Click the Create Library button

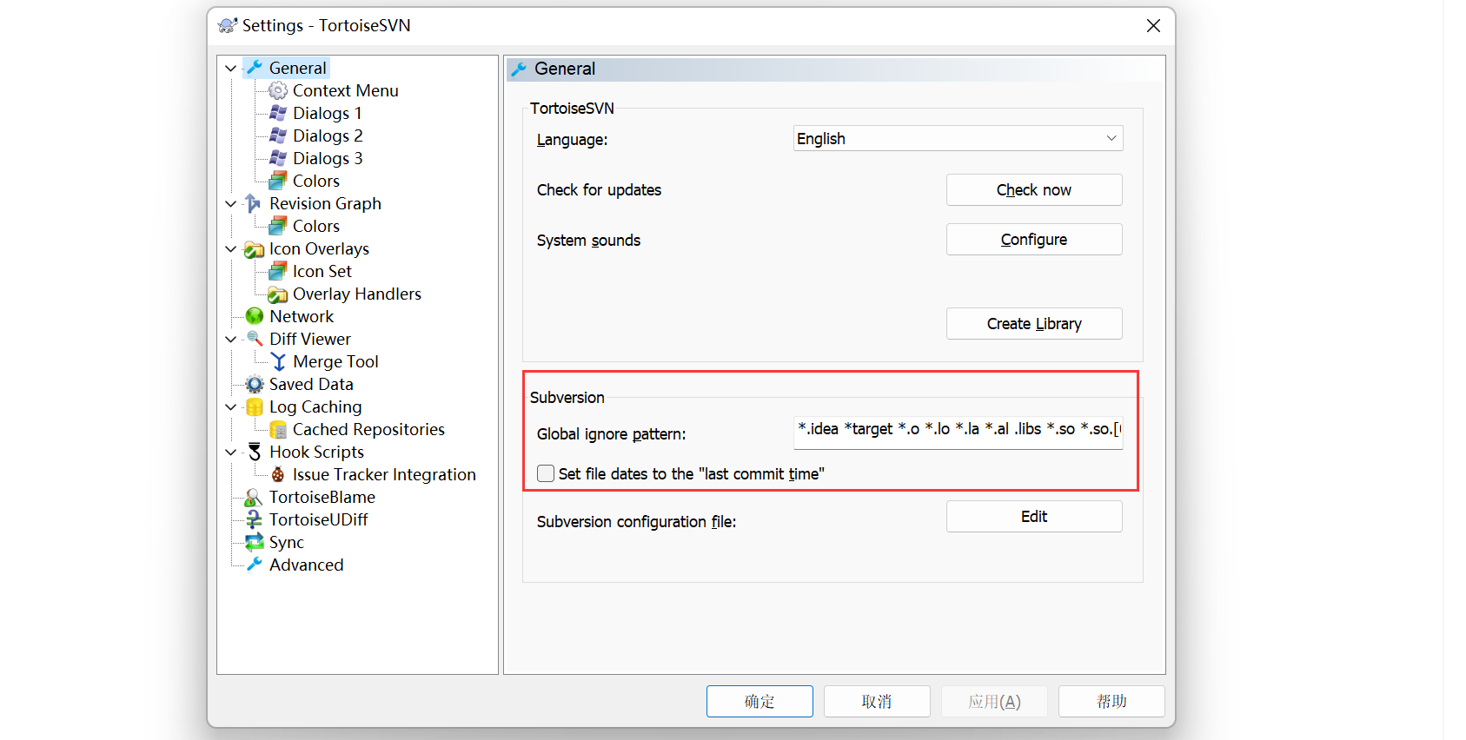(x=1034, y=324)
